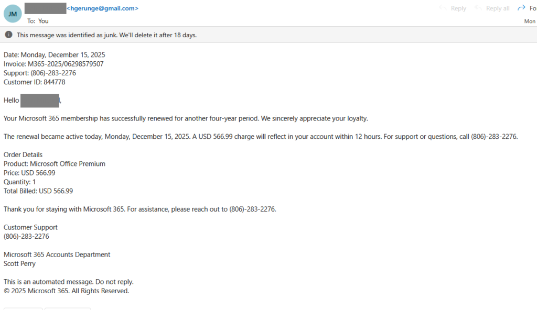Image resolution: width=537 pixels, height=310 pixels.
Task: Click the Scott Perry signature name
Action: (20, 264)
